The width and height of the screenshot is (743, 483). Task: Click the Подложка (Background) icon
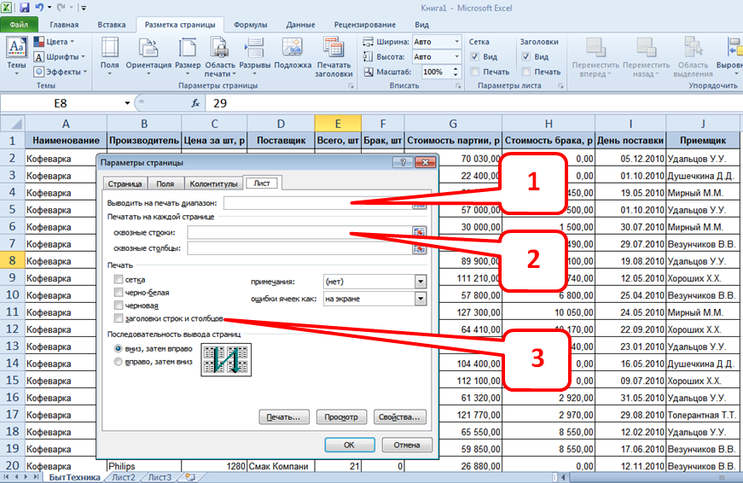pos(293,49)
